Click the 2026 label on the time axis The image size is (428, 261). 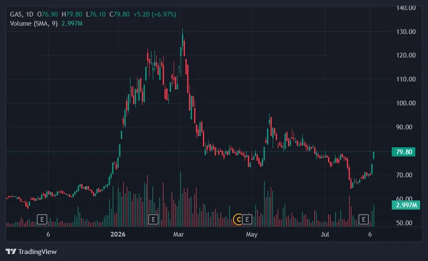coord(118,234)
